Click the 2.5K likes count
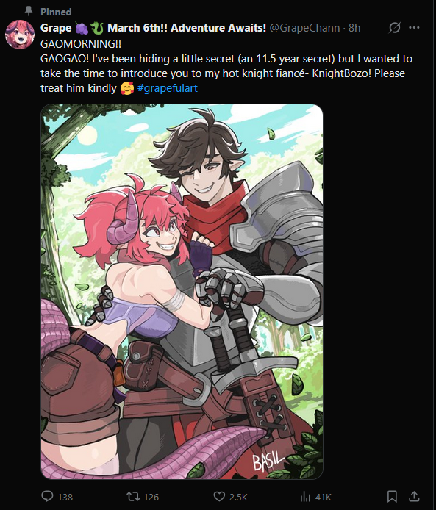 point(238,497)
